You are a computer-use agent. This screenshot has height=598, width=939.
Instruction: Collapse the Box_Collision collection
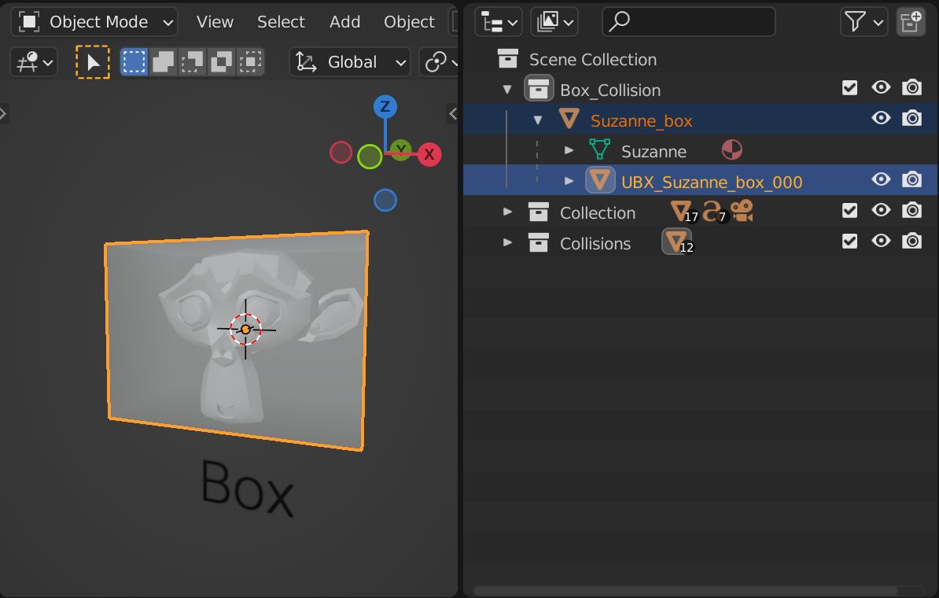[x=507, y=88]
